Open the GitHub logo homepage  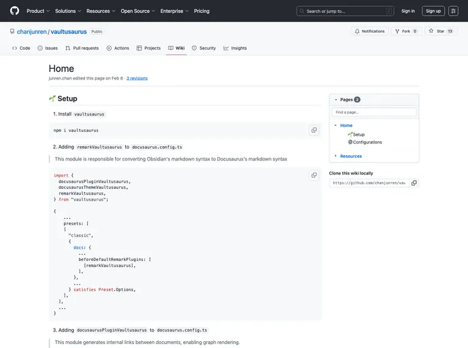[x=14, y=11]
